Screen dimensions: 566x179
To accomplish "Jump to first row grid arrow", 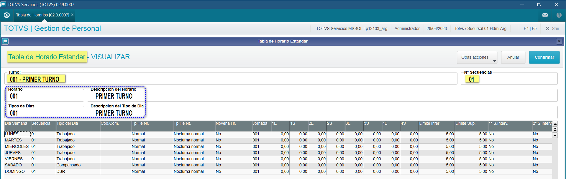I will pyautogui.click(x=555, y=124).
